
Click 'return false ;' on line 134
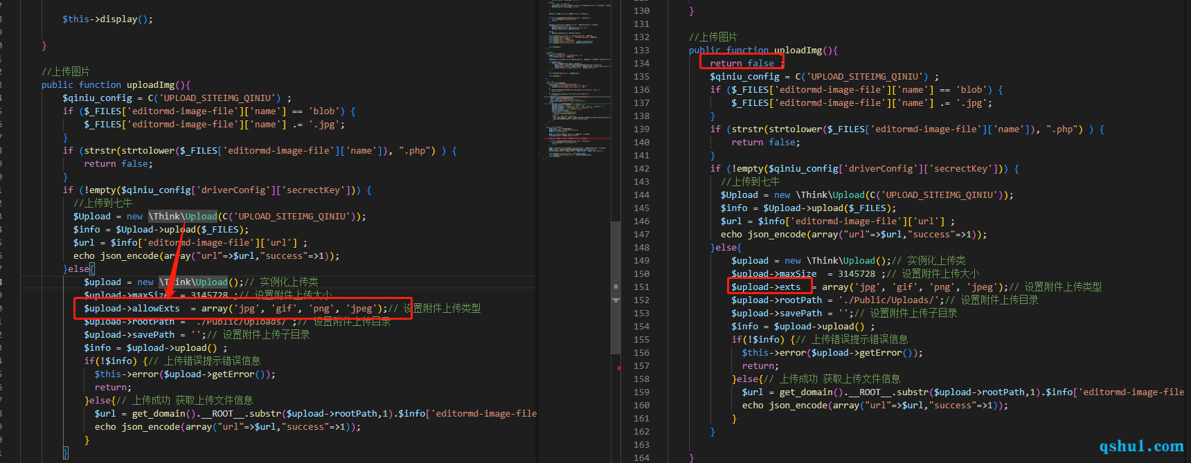[x=747, y=63]
